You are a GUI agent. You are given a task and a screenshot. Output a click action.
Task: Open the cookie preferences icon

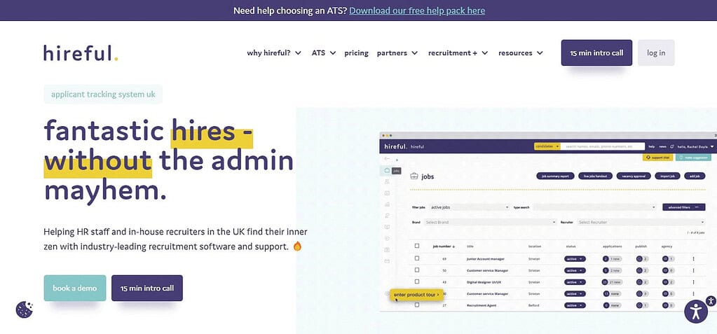coord(25,309)
